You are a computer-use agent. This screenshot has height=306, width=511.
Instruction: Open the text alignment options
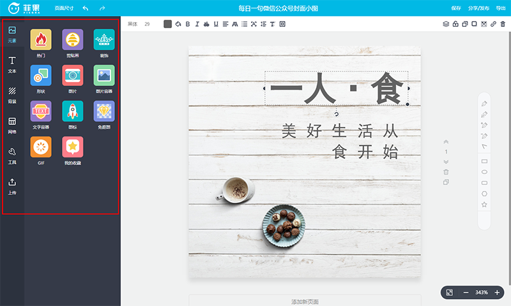(x=225, y=24)
